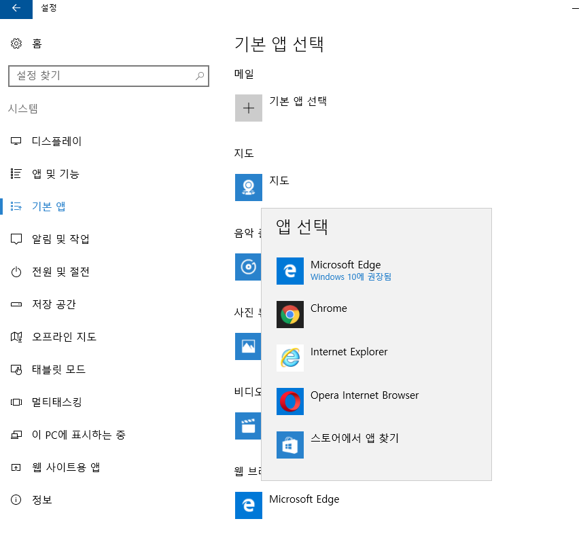Click the display monitor icon
The image size is (581, 536).
[16, 141]
